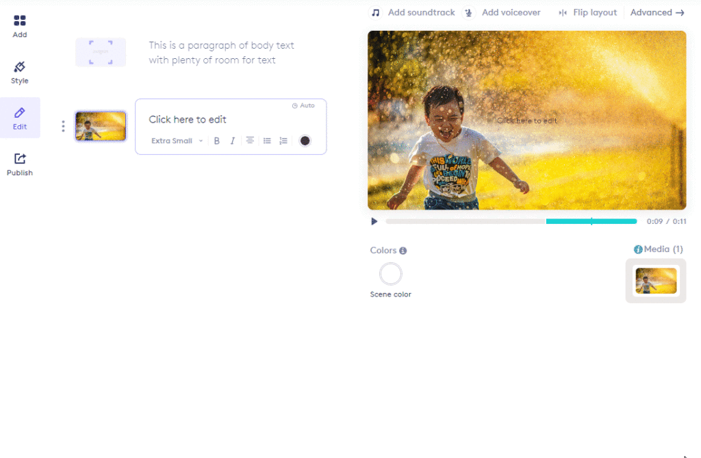
Task: Open the Publish section
Action: [20, 164]
